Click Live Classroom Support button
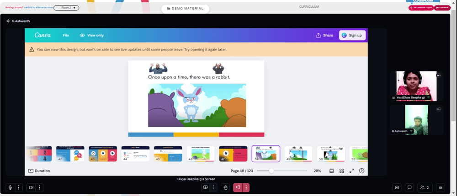 click(421, 8)
